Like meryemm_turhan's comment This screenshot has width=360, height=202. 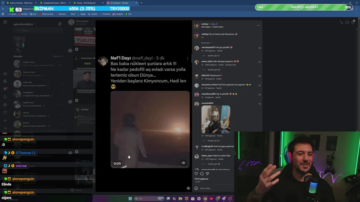[259, 85]
